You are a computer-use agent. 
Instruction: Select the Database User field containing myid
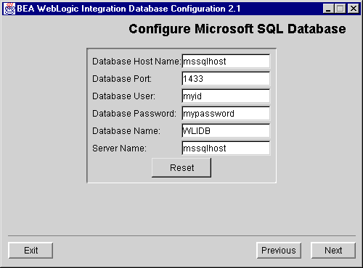tap(226, 96)
